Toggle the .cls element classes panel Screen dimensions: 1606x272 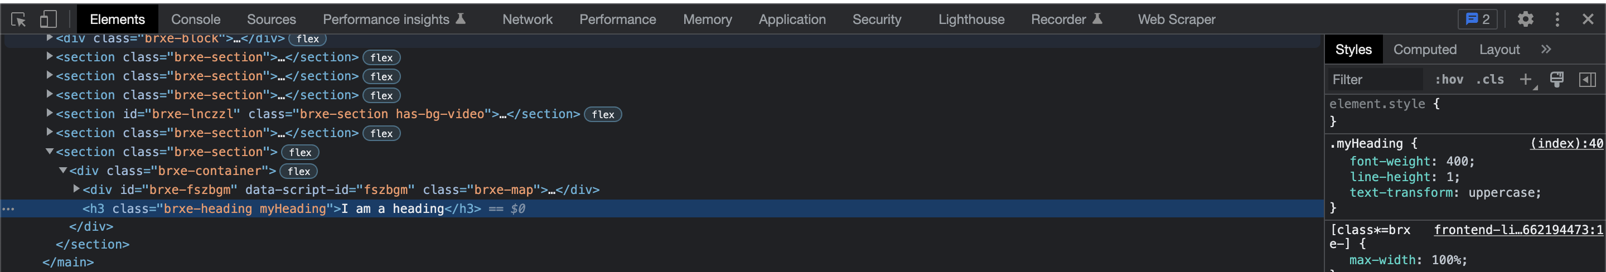point(1489,79)
